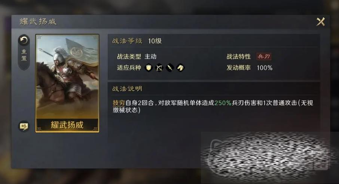Click the 重置 reset arrow icon
The image size is (339, 184).
(24, 40)
